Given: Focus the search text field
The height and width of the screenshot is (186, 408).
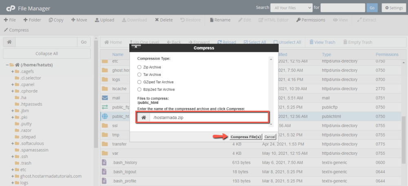Looking at the screenshot, I should coord(343,8).
